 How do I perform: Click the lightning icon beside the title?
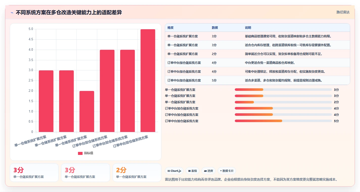click(12, 13)
